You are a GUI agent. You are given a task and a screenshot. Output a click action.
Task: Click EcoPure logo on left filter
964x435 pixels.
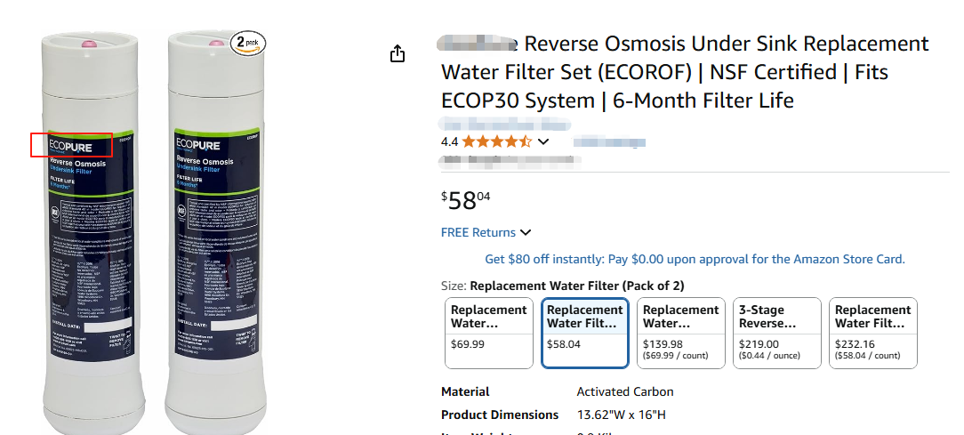tap(71, 146)
